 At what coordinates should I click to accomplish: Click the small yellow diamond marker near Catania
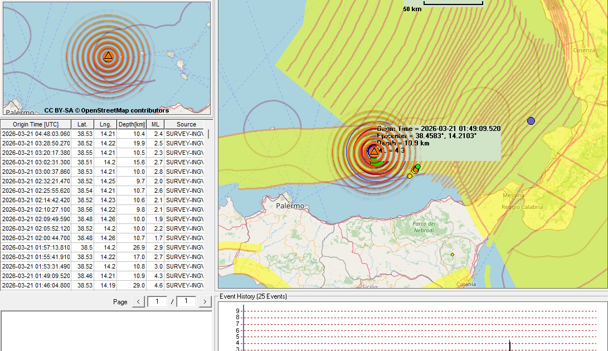pos(453,255)
